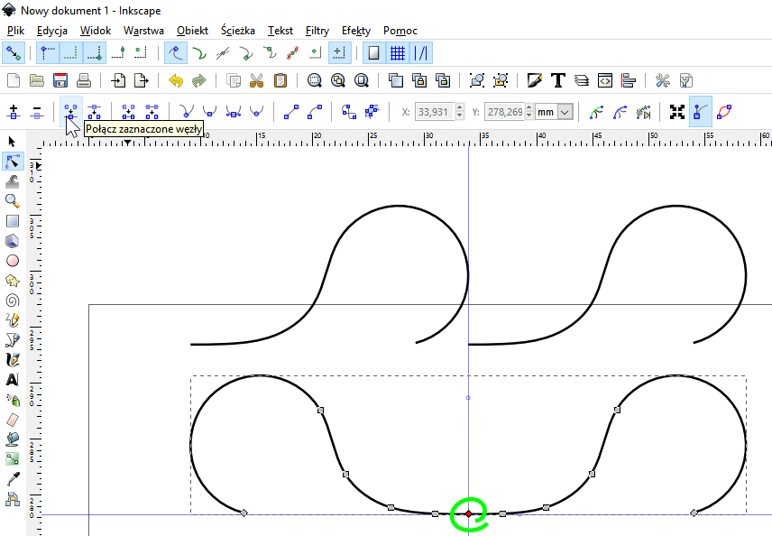Break path at selected nodes
772x536 pixels.
94,112
